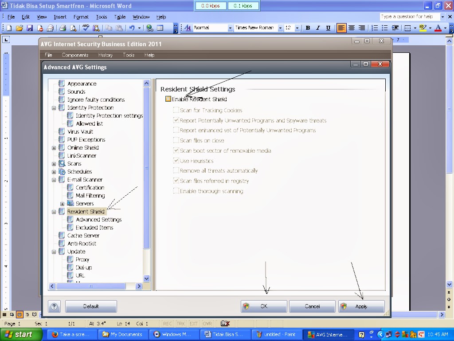Click the Numbering list icon in Word

(374, 28)
